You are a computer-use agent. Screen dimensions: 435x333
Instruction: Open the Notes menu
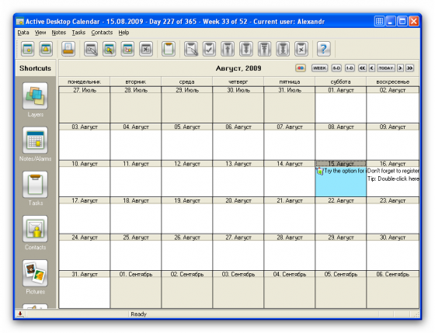59,33
